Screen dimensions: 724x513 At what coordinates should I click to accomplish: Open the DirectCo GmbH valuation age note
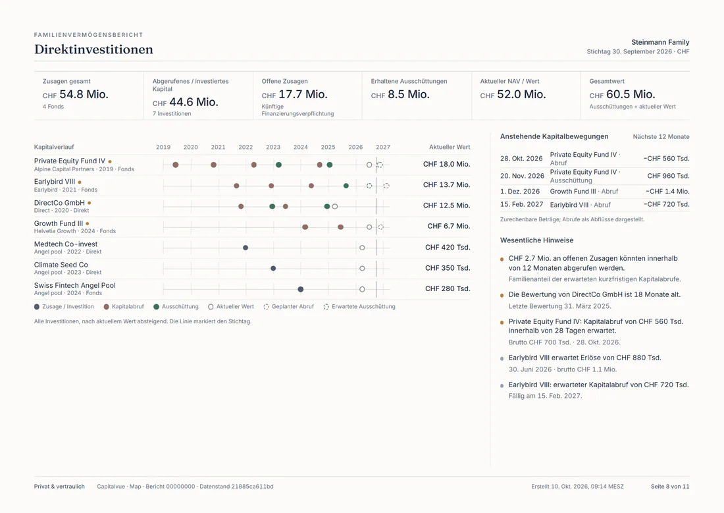click(595, 300)
